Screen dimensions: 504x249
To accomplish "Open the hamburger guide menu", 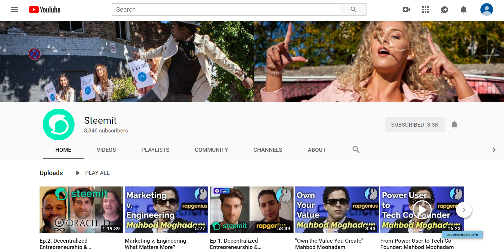I will [14, 10].
